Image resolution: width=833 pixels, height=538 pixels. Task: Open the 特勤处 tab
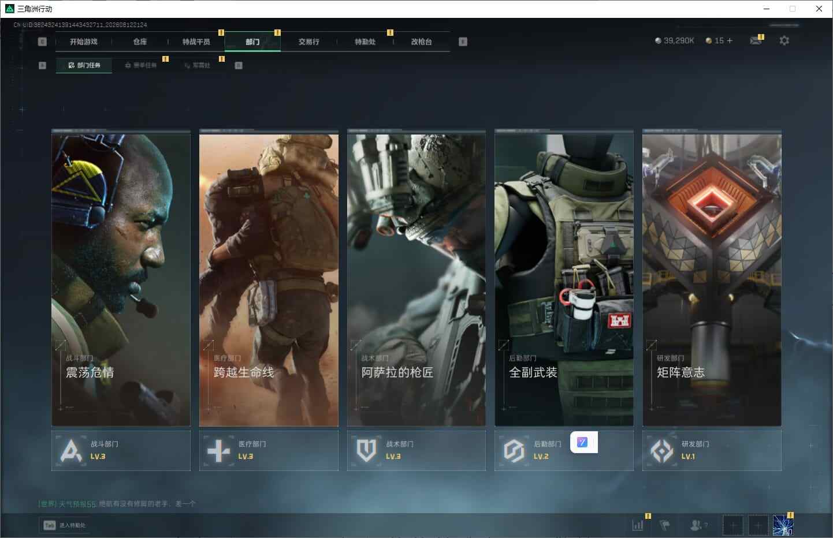click(x=365, y=42)
